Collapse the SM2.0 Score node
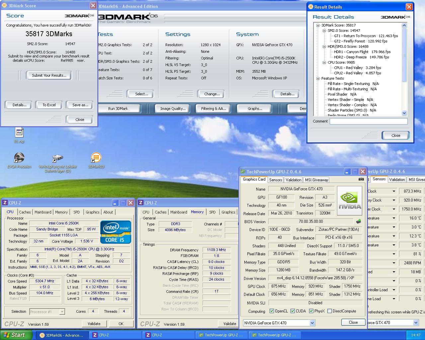The height and width of the screenshot is (340, 425). [x=324, y=31]
